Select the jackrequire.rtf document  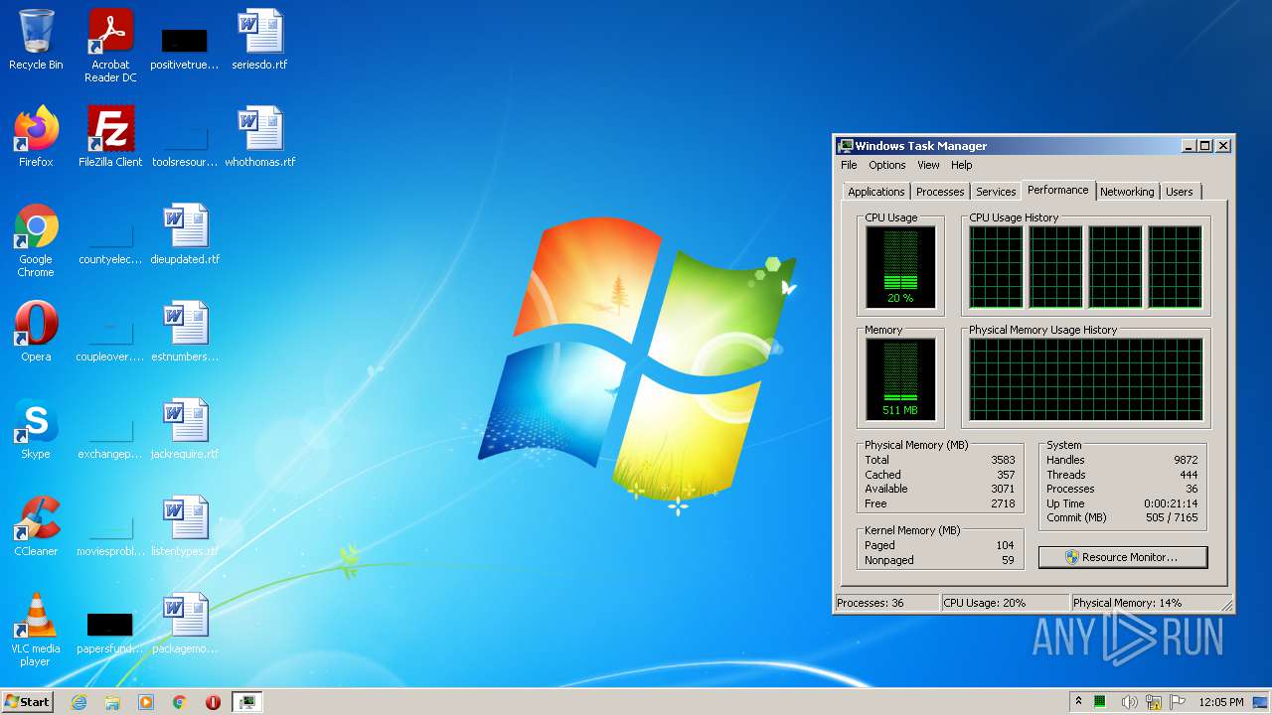[185, 429]
